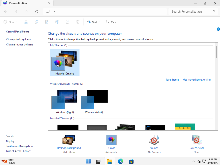Click the Cut scissors icon

(26, 22)
